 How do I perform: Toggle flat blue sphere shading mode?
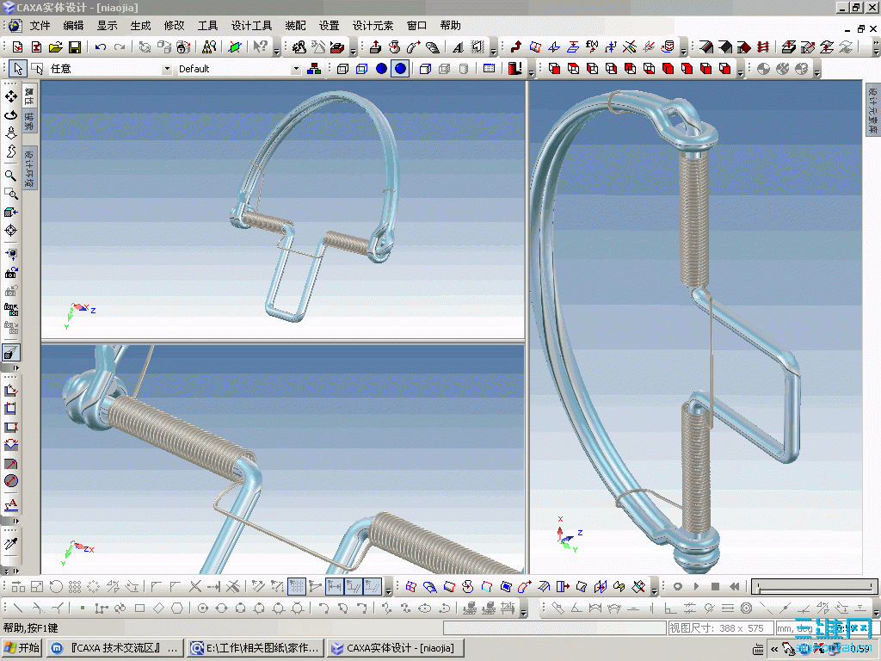381,69
